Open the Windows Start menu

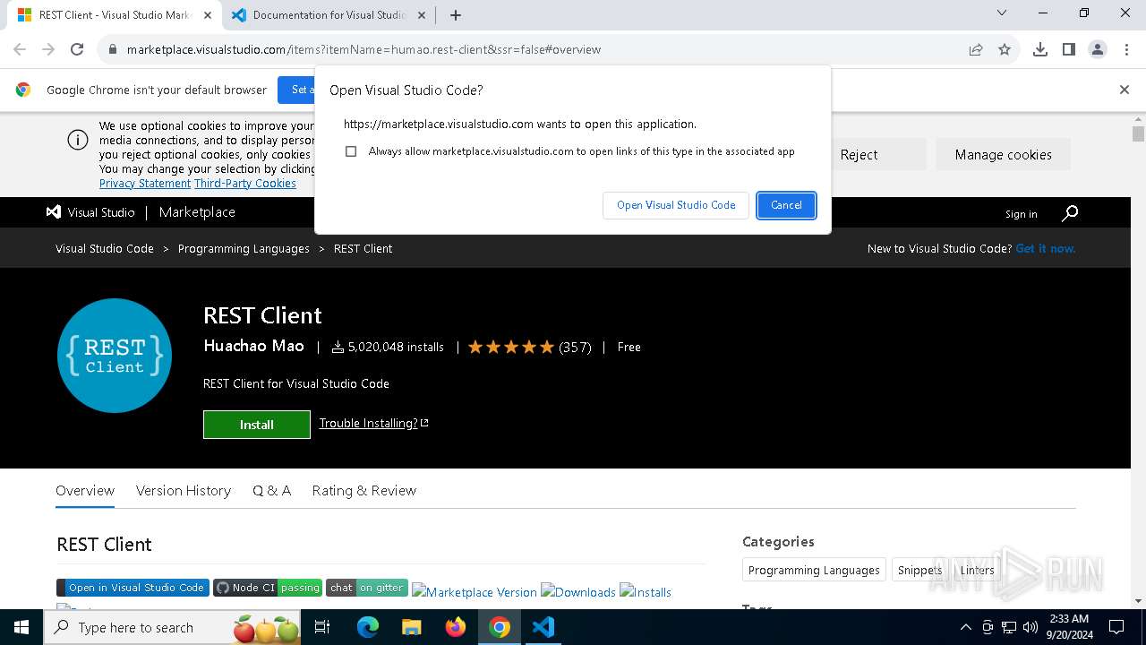(21, 627)
